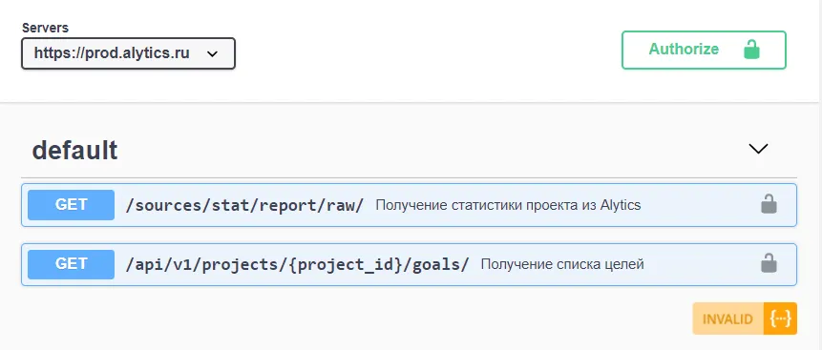Click the Servers label

[45, 28]
